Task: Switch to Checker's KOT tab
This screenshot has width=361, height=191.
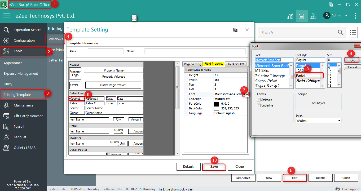Action: [x=236, y=64]
